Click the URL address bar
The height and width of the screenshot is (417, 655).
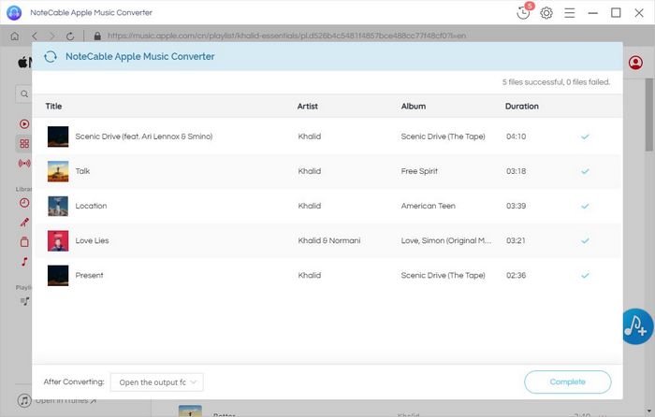click(x=286, y=36)
